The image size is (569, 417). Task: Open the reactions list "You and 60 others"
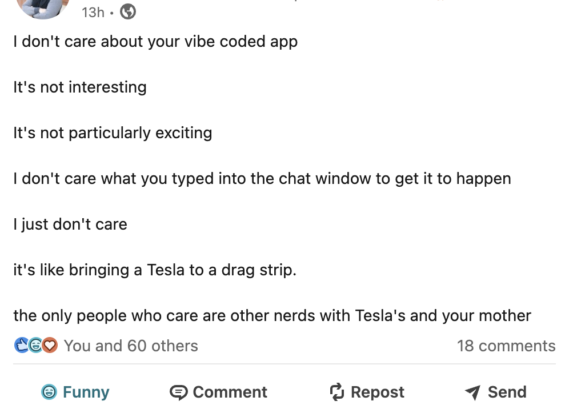(131, 346)
